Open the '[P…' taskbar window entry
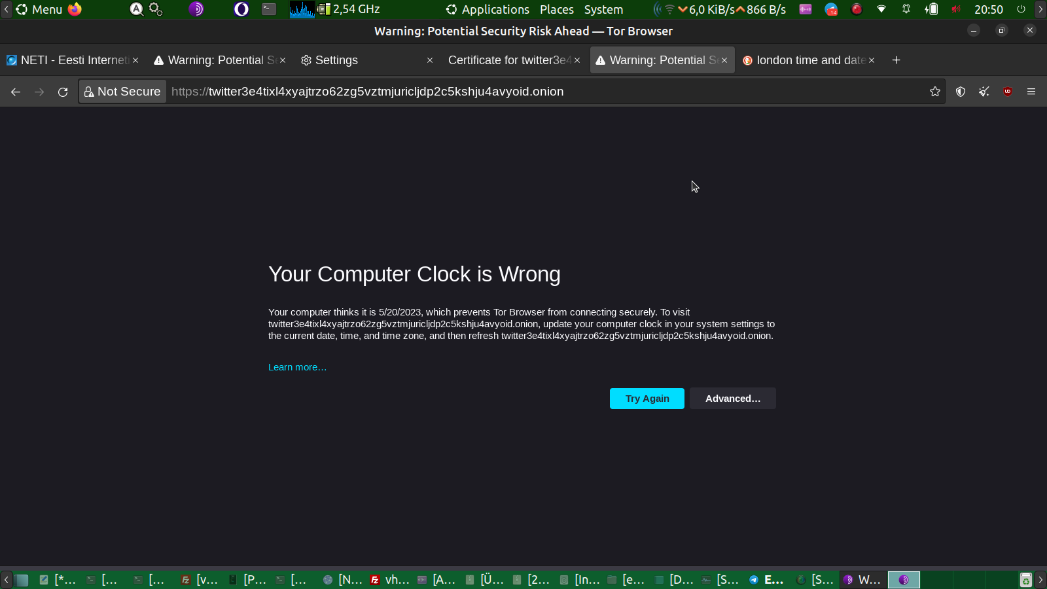 point(247,580)
